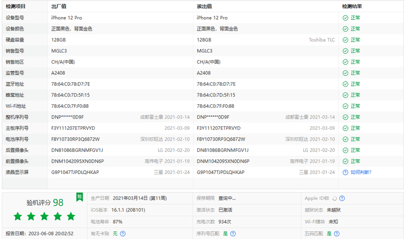Click the report date 2023-06-08 20:02:52
Viewport: 404px width, 239px height.
pos(51,234)
